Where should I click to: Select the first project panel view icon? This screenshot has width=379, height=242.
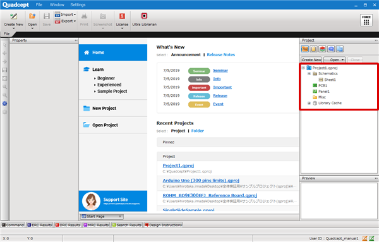[x=305, y=49]
